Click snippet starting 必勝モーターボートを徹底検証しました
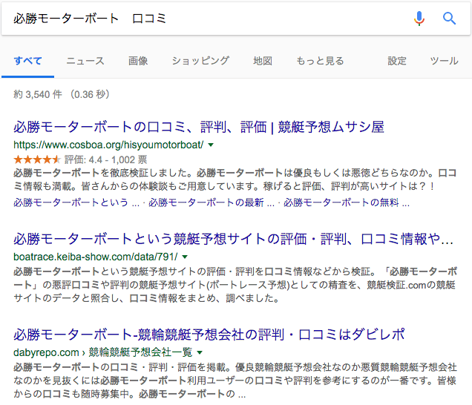Screen dimensions: 472x405 point(235,180)
